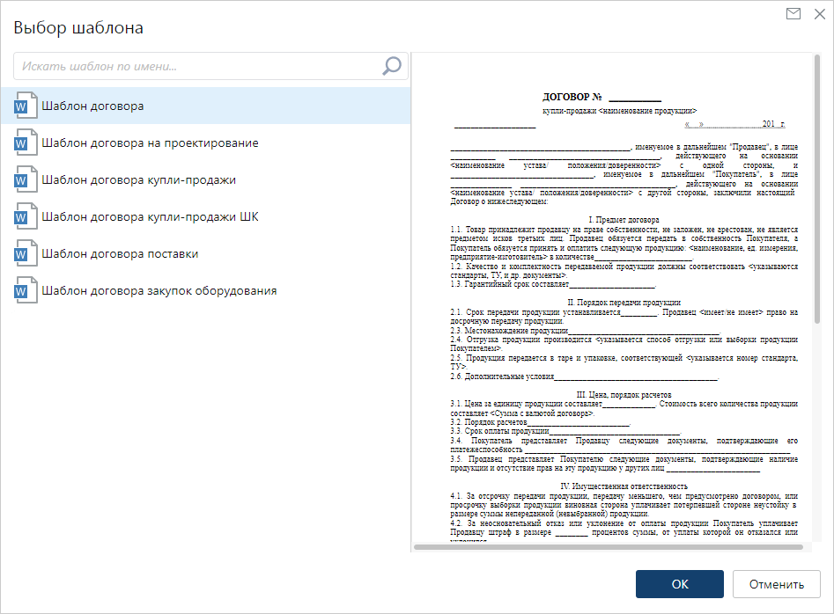Click inside the template search field
Image resolution: width=834 pixels, height=614 pixels.
coord(176,67)
